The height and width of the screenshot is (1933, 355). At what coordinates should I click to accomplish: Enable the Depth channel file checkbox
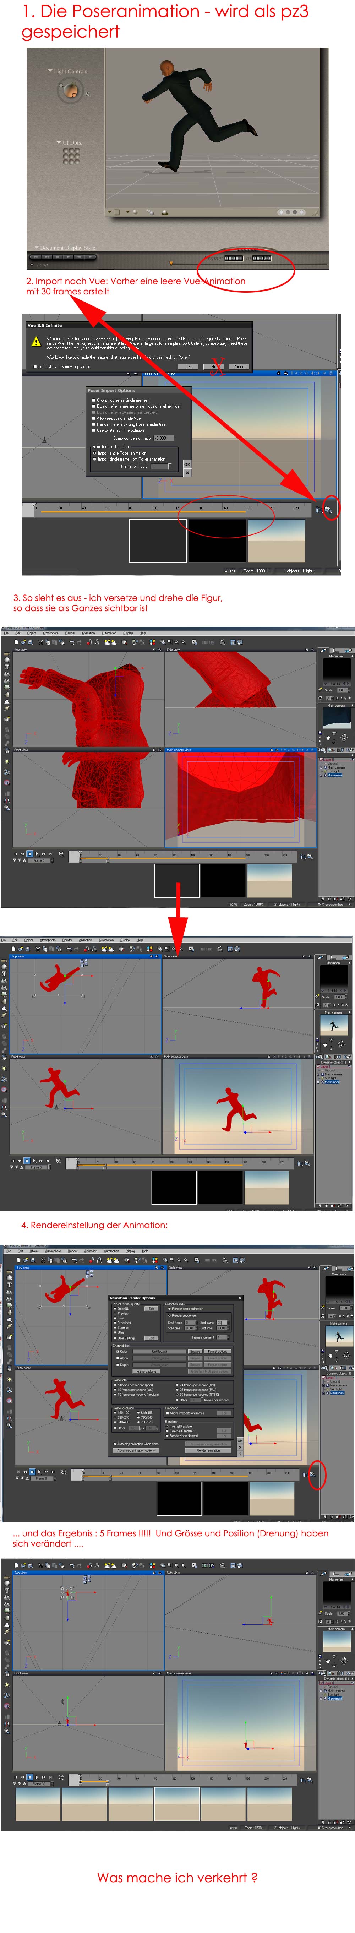(118, 1364)
